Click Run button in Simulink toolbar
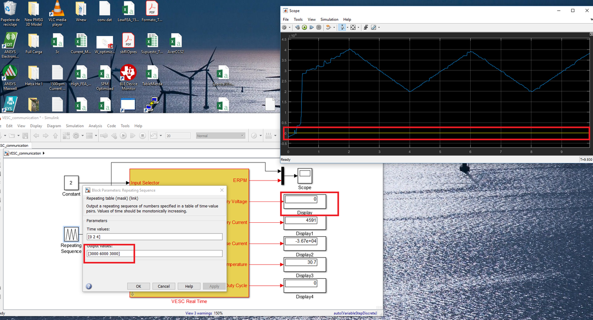 click(123, 136)
